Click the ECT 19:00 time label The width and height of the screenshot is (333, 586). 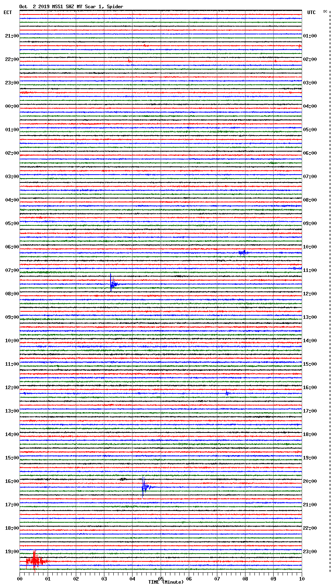pos(12,552)
